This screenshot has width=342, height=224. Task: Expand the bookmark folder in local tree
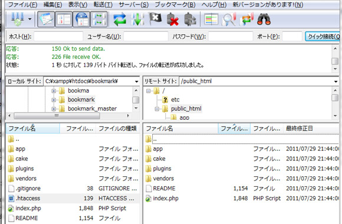point(54,100)
